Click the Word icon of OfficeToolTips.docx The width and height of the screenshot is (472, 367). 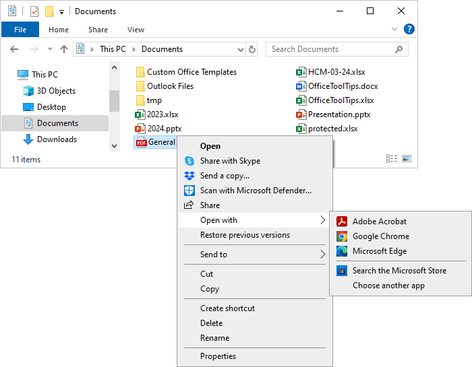(x=301, y=86)
